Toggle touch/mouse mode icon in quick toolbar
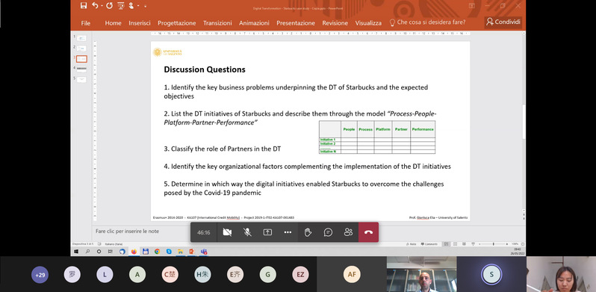Image resolution: width=596 pixels, height=292 pixels. click(x=131, y=5)
